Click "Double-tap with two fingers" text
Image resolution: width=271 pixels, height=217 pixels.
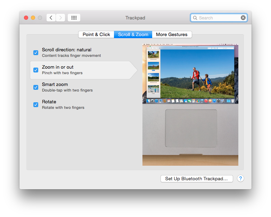point(67,90)
